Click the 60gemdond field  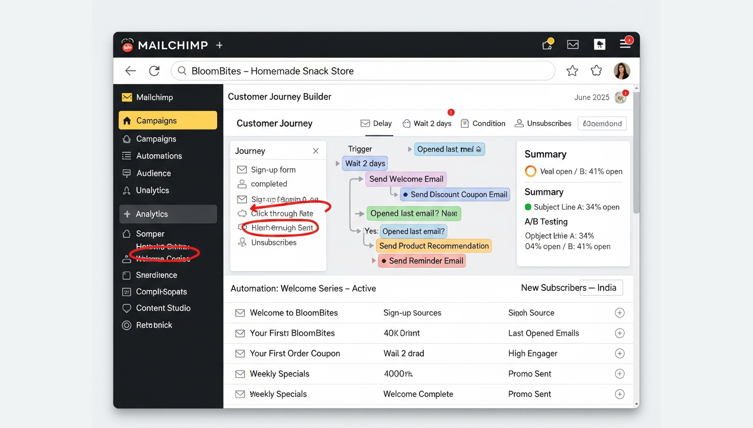(602, 124)
